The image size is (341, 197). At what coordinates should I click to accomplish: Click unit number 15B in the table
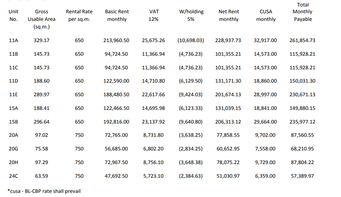click(13, 122)
